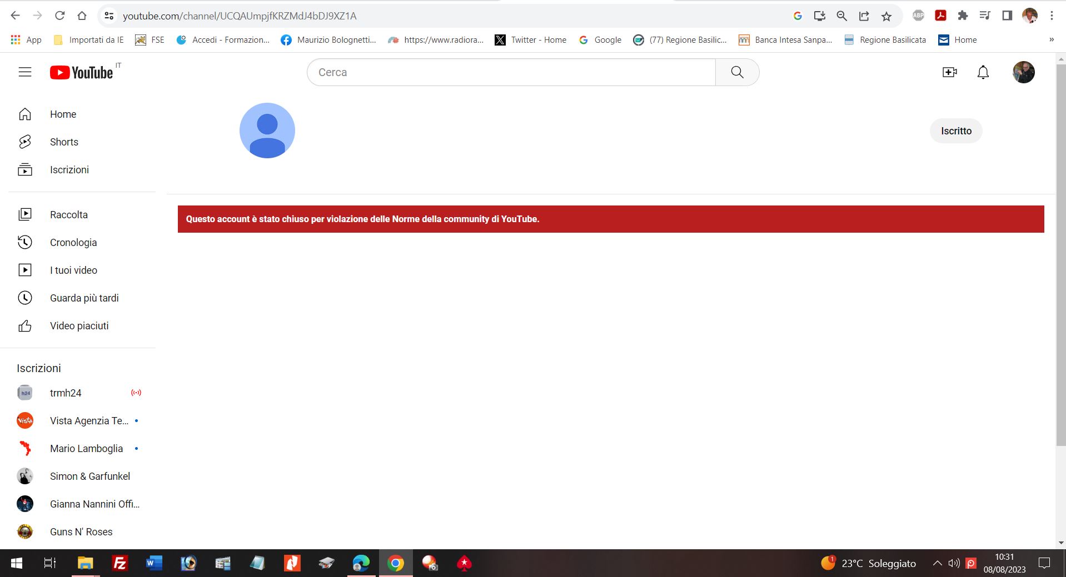Screen dimensions: 1066x577
Task: Open the Chrome extensions puzzle icon
Action: pyautogui.click(x=963, y=16)
